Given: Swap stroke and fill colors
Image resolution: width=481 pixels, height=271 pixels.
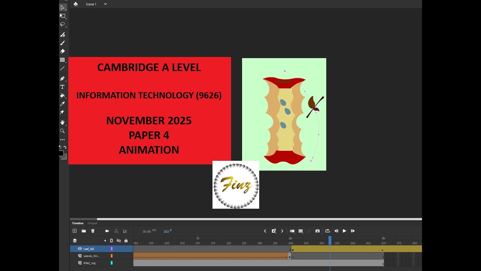Looking at the screenshot, I should pos(65,147).
